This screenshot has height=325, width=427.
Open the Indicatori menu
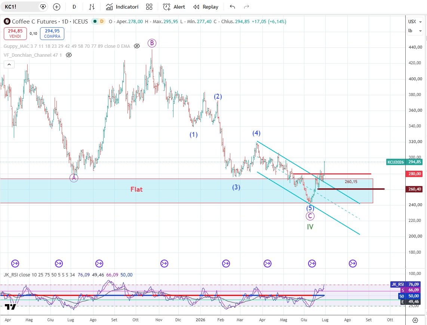(x=122, y=7)
